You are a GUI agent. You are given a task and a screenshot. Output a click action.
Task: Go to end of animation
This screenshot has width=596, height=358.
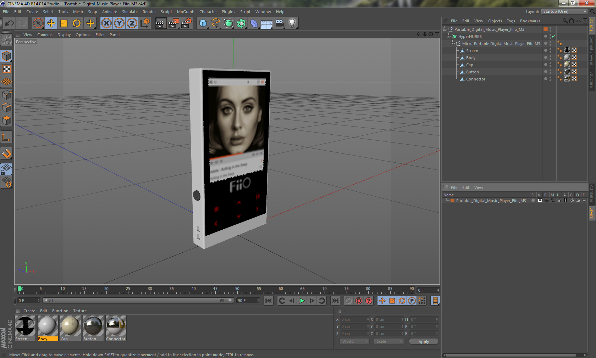pos(335,301)
